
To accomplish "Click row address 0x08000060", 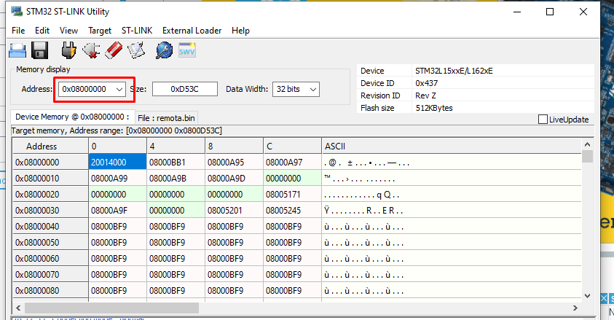I will point(50,259).
